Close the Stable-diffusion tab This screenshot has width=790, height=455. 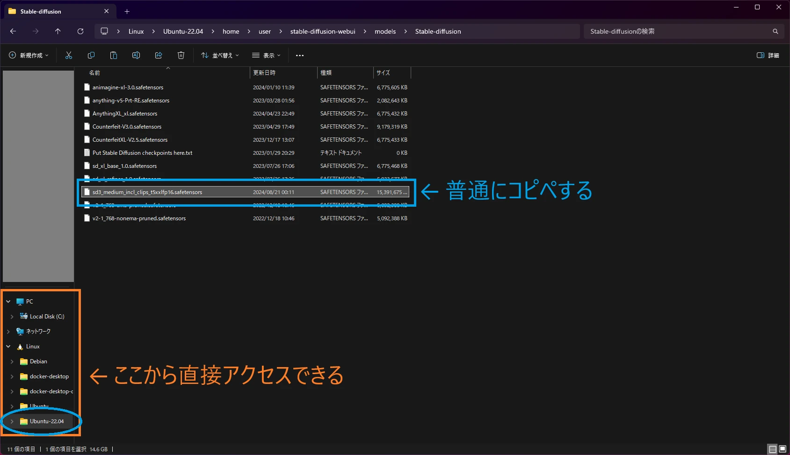107,11
